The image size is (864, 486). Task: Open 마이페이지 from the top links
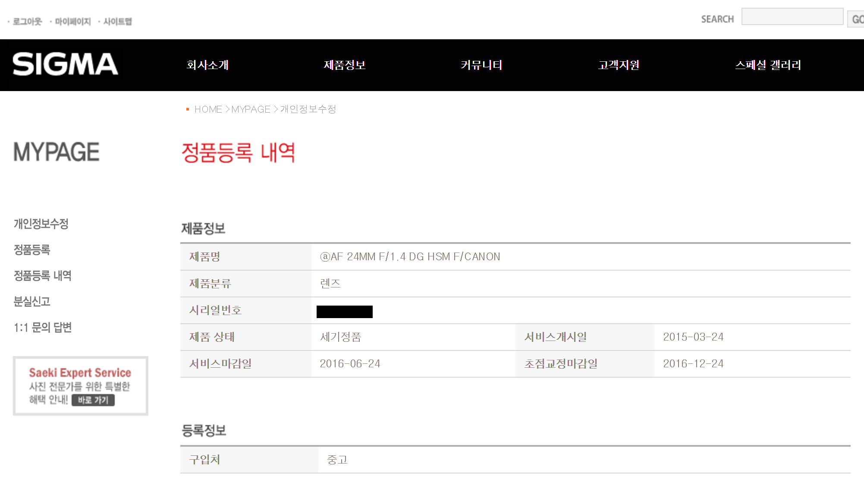point(72,22)
